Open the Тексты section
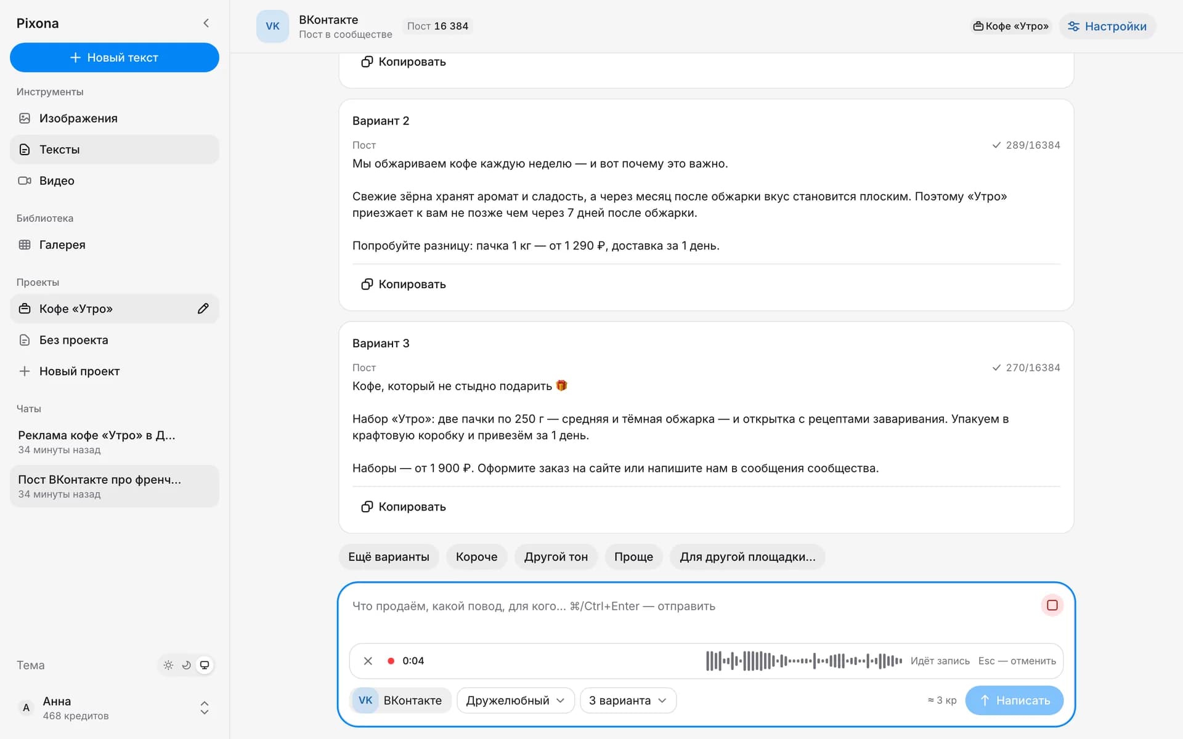 click(x=114, y=150)
